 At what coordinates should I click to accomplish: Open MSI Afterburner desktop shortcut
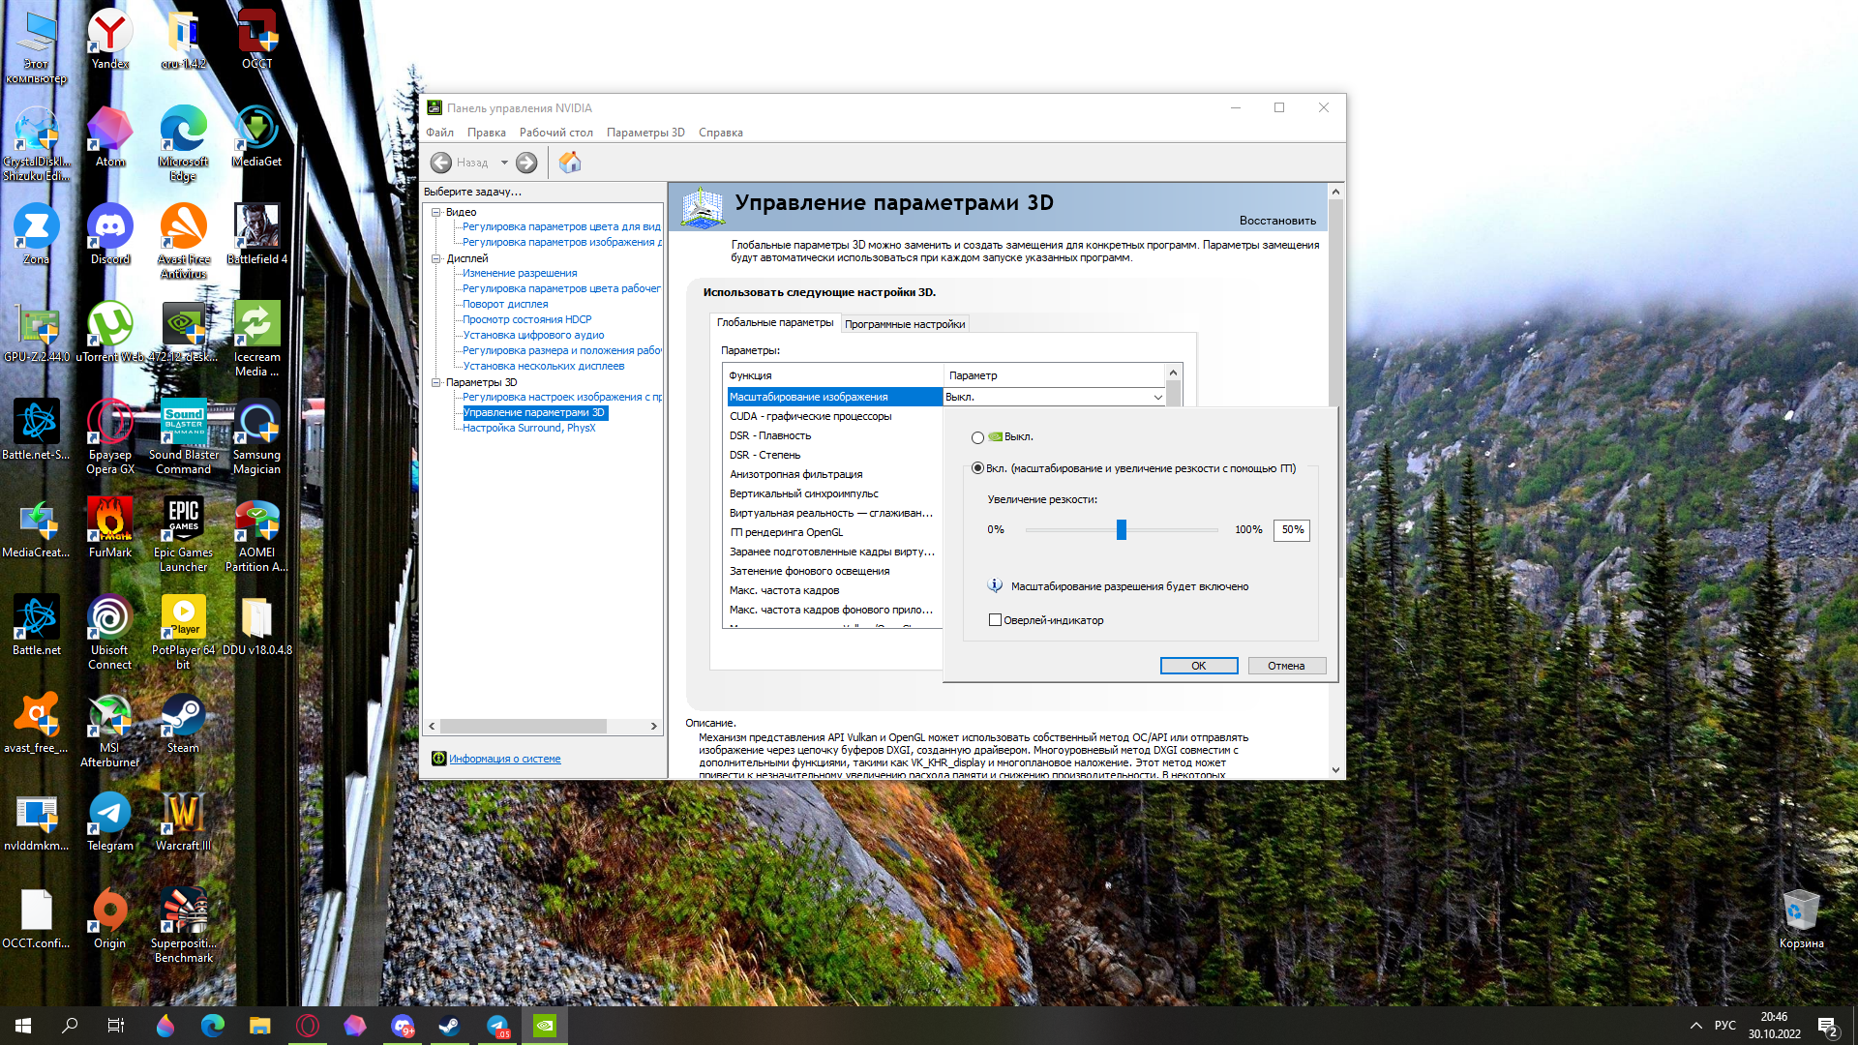point(109,718)
